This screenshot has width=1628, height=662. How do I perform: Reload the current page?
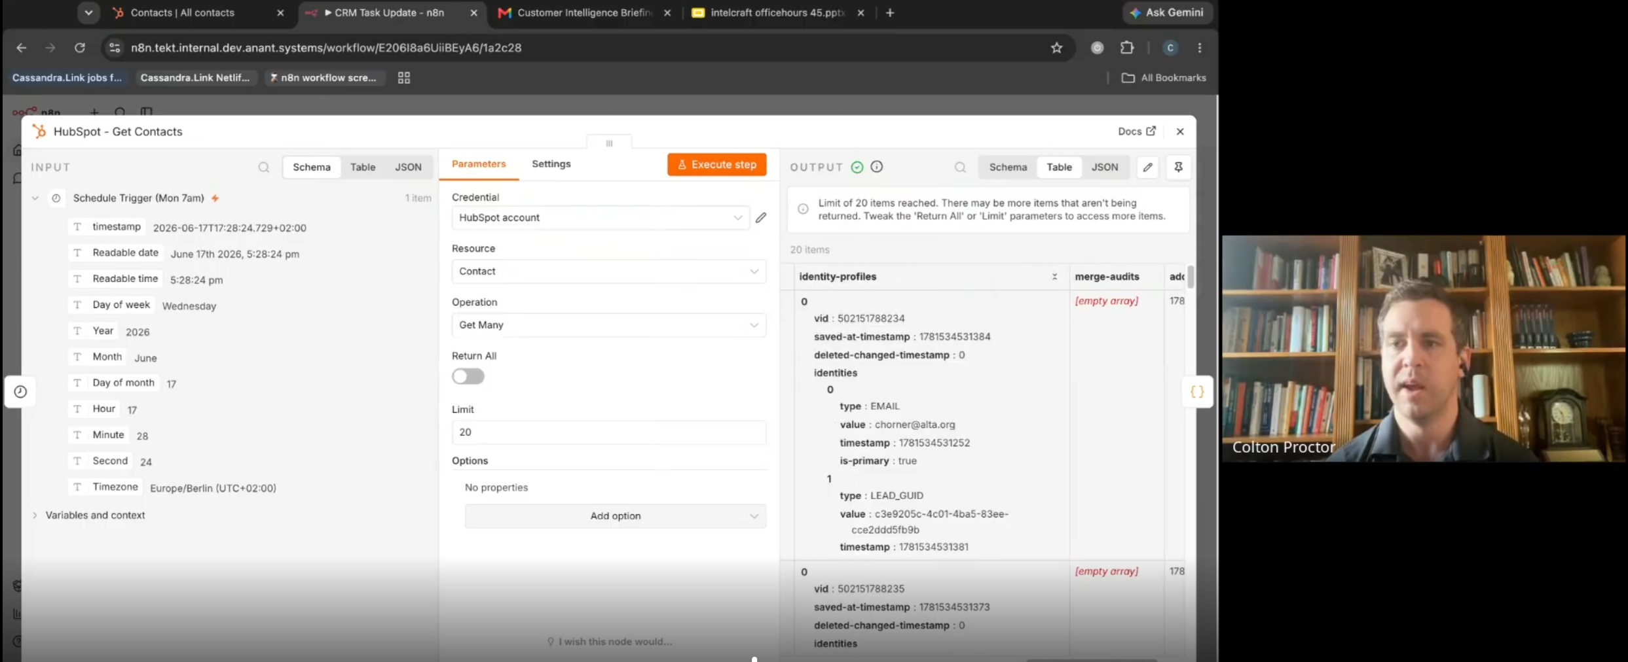click(x=80, y=48)
